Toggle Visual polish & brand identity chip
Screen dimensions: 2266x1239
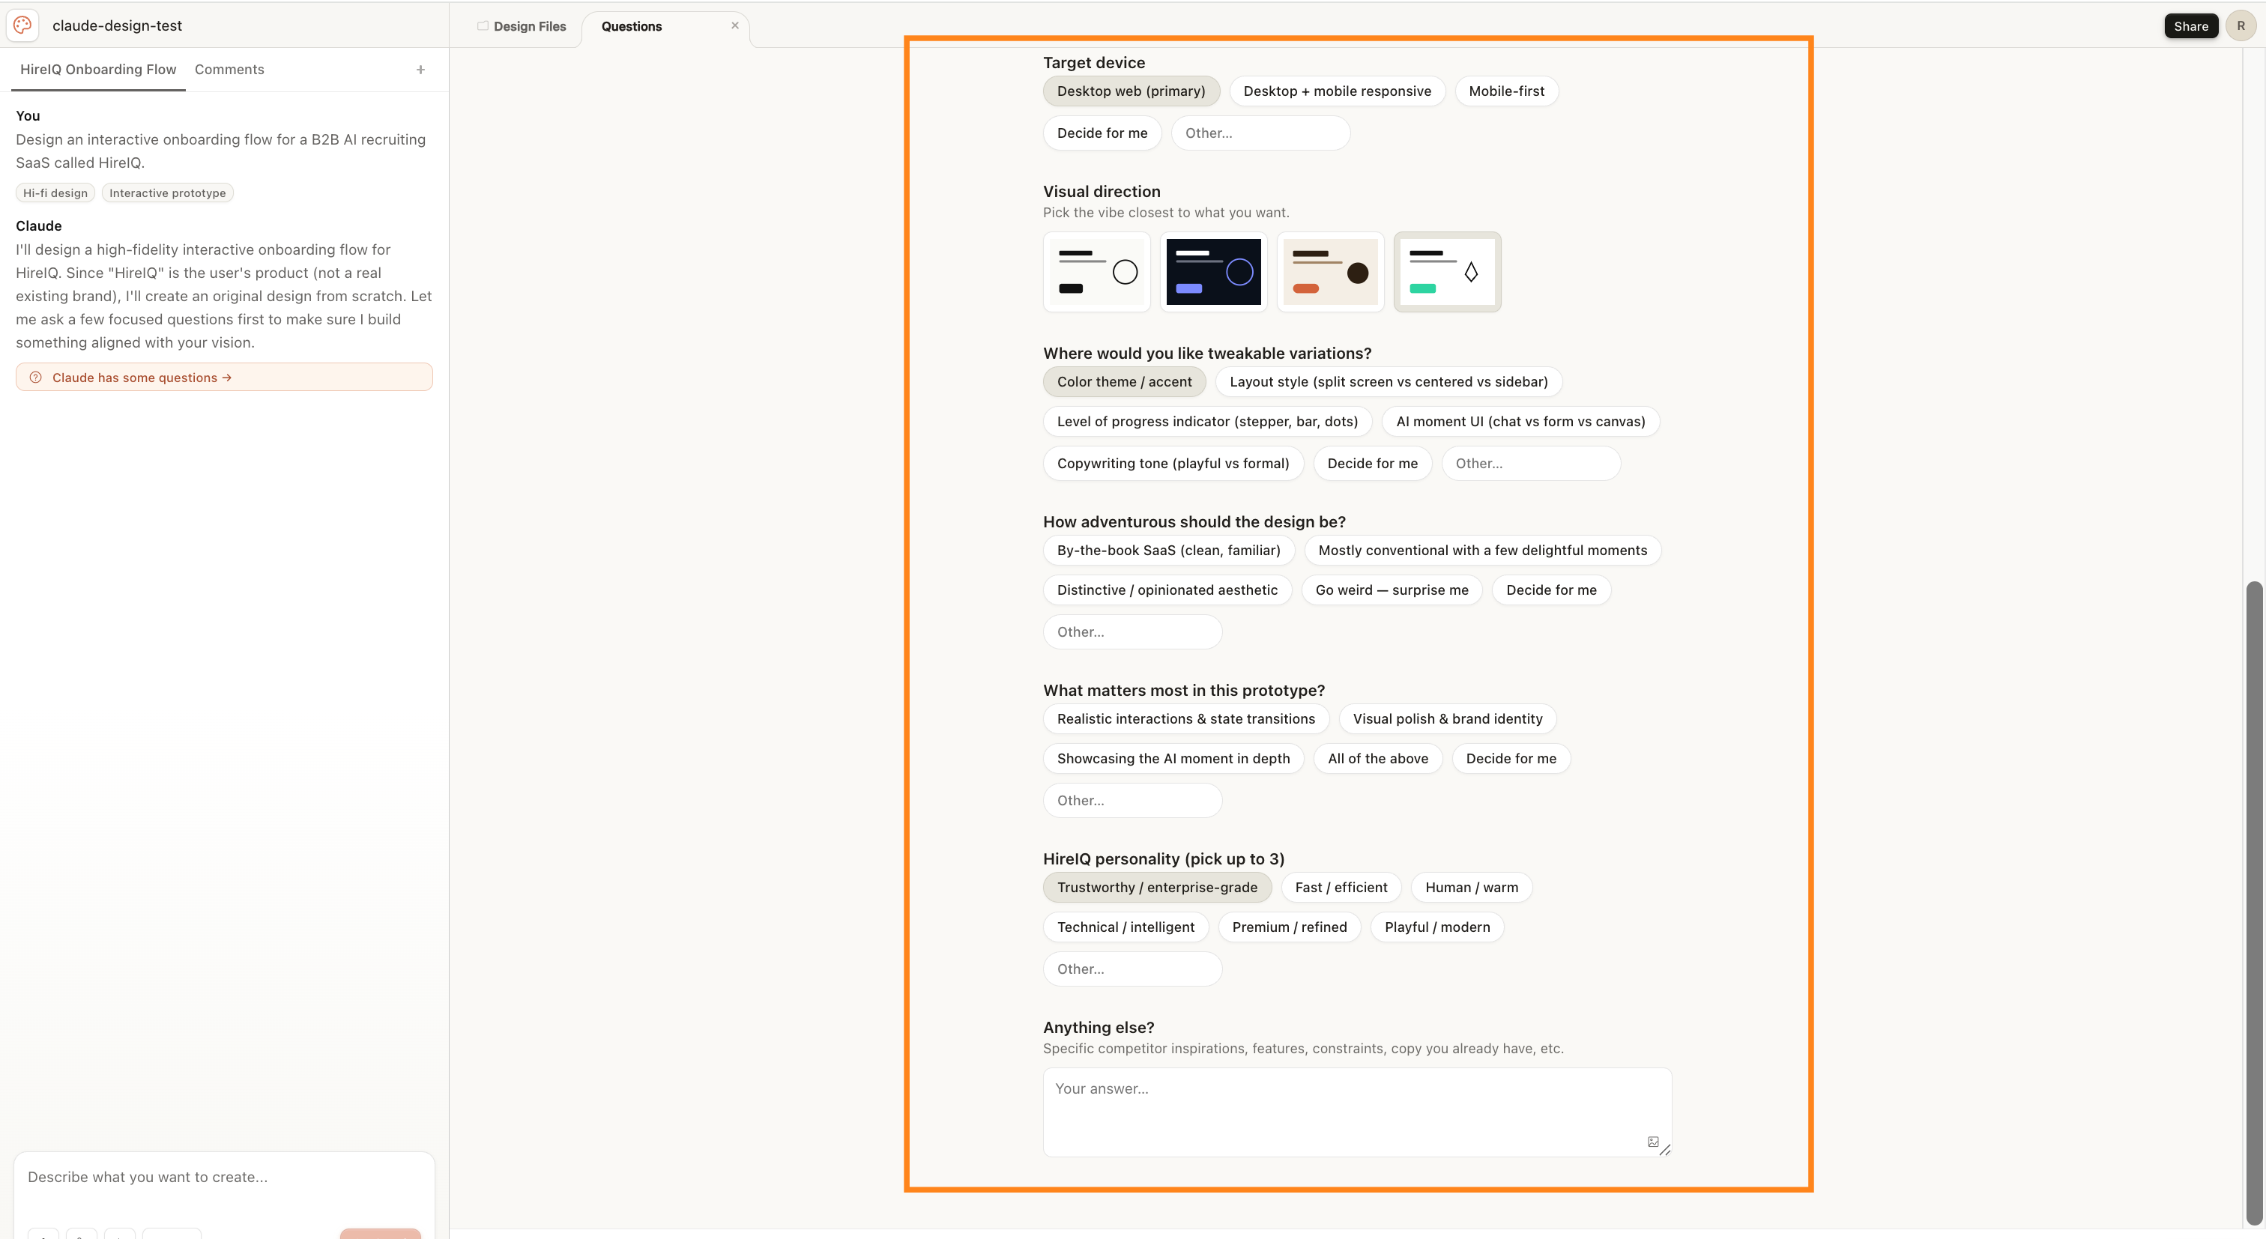click(x=1447, y=718)
